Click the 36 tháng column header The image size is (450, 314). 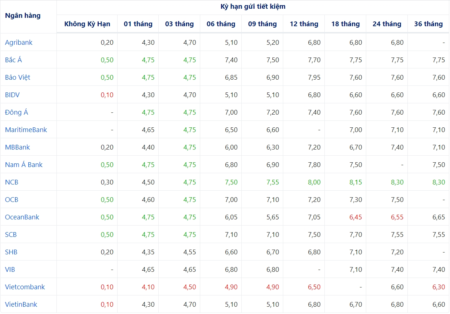[428, 24]
